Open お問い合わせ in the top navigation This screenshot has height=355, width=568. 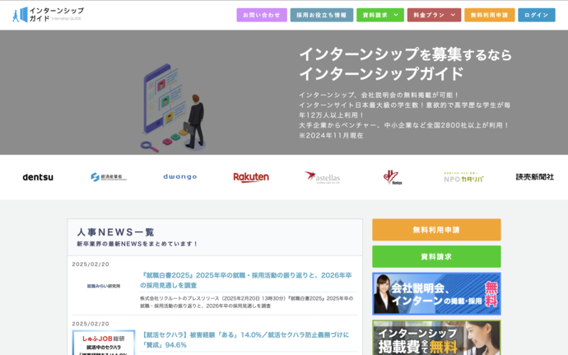coord(262,15)
